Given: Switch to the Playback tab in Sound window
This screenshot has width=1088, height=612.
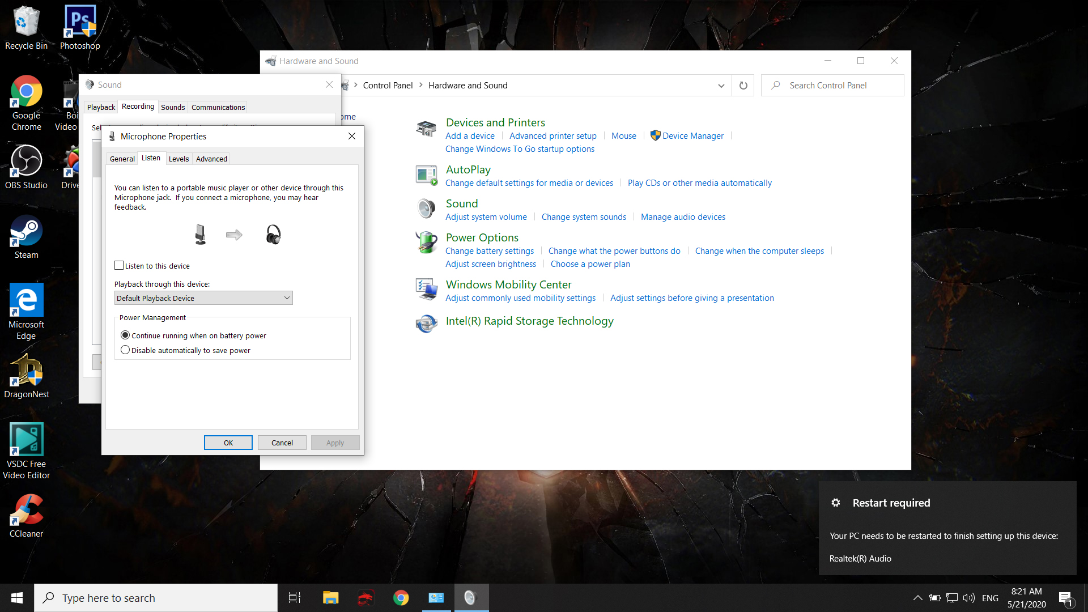Looking at the screenshot, I should (x=101, y=108).
